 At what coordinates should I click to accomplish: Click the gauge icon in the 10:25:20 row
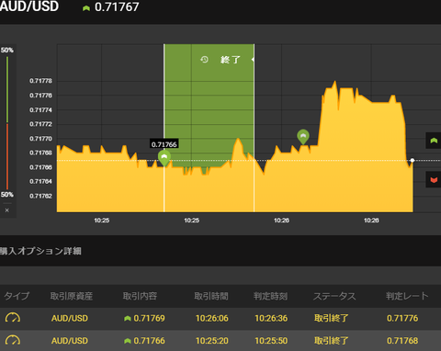[13, 340]
